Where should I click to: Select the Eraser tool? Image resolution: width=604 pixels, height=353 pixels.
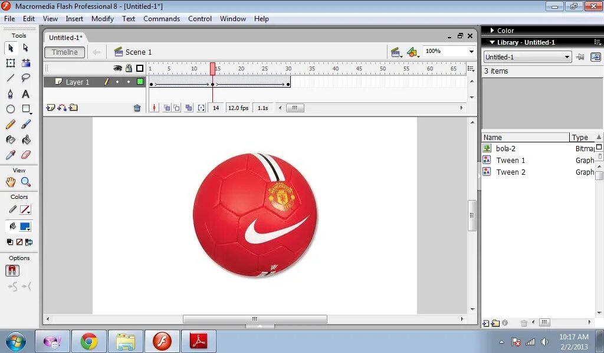tap(25, 155)
